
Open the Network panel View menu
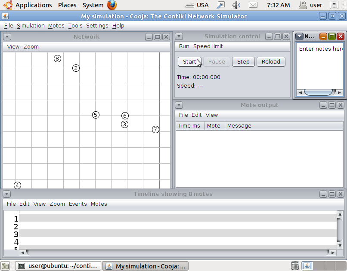[13, 47]
